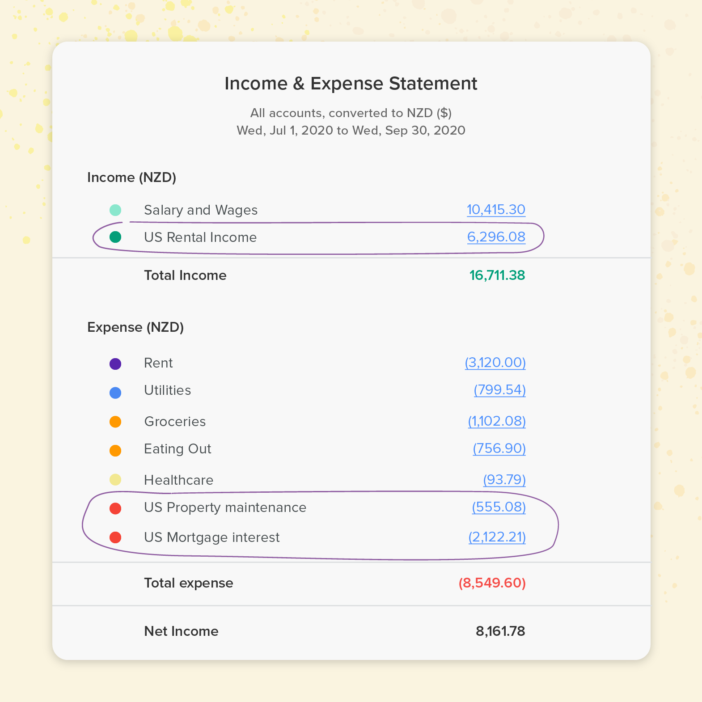Click the blue Utilities category dot
Viewport: 702px width, 702px height.
115,393
